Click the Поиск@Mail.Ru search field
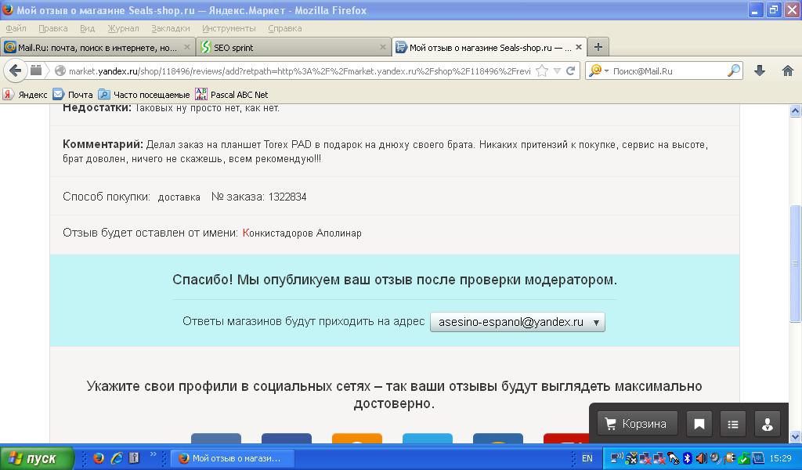This screenshot has width=802, height=470. [x=667, y=71]
